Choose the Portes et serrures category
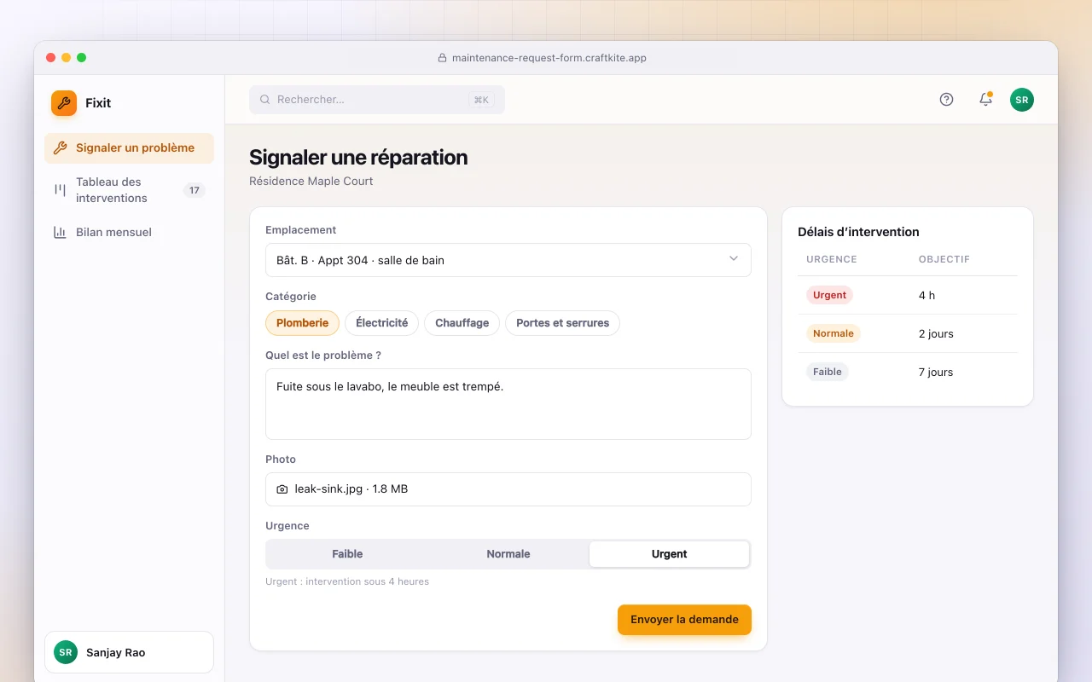 coord(562,323)
